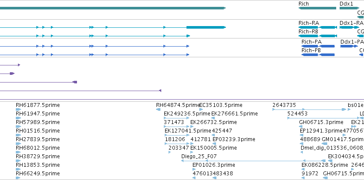Select the Rich gene bar
Image resolution: width=364 pixels, height=180 pixels.
tap(317, 8)
